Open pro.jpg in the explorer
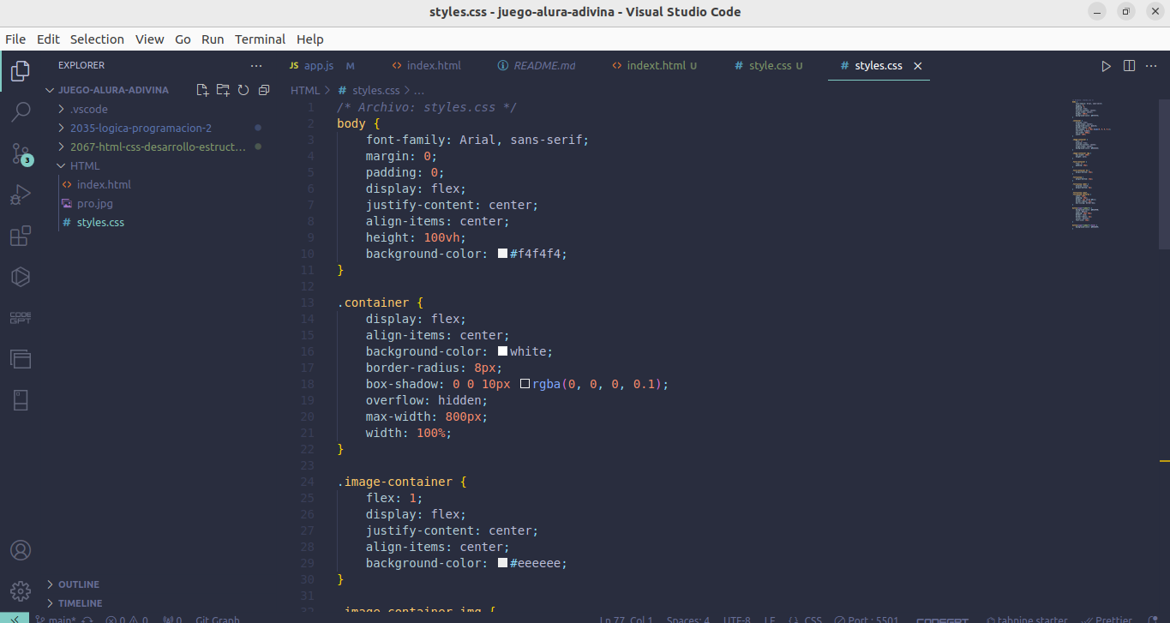 click(94, 203)
